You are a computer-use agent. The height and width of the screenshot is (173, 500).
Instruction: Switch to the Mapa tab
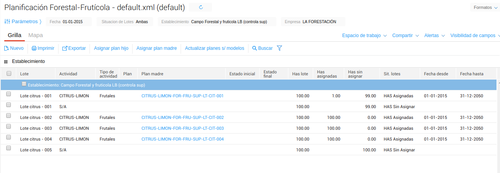click(36, 35)
